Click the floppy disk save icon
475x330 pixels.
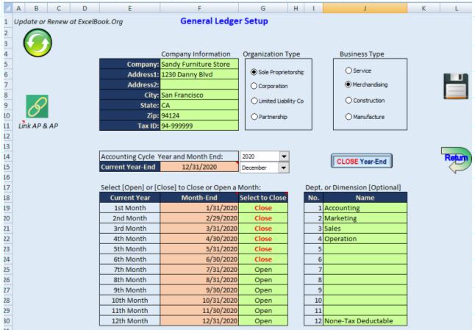click(x=454, y=87)
